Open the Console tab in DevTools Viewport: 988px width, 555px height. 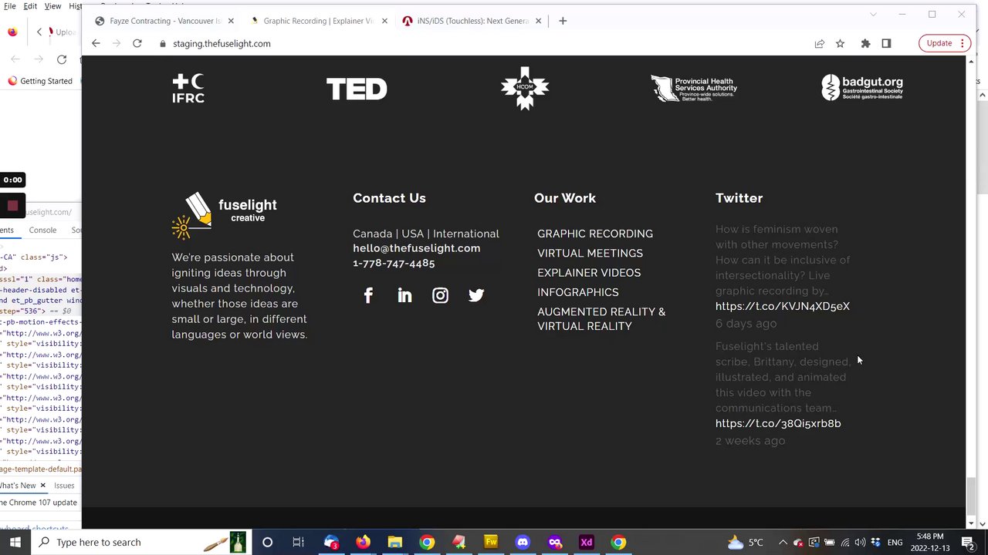click(x=42, y=230)
